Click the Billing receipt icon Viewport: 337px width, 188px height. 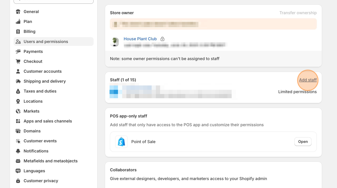pos(18,32)
